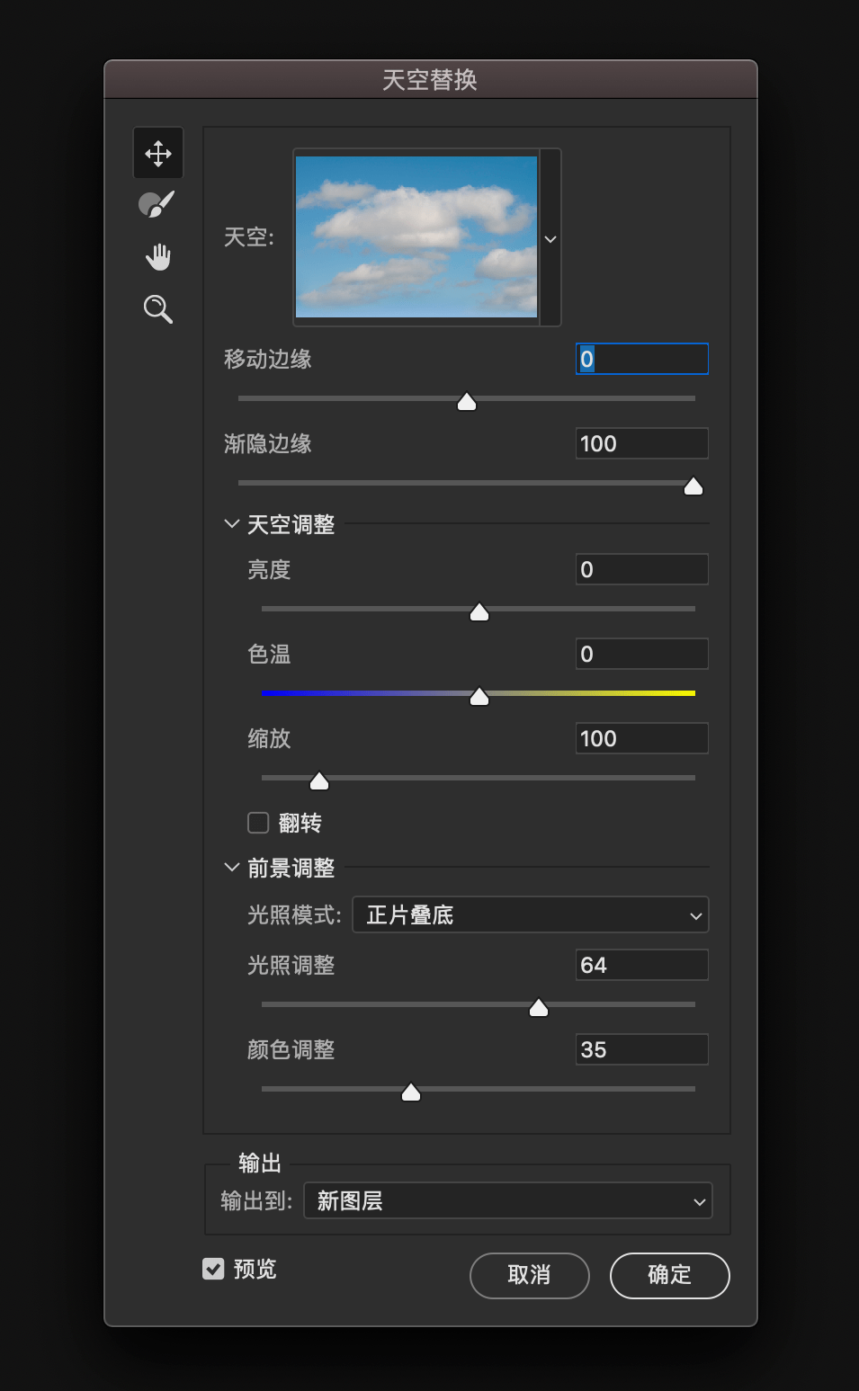
Task: Click the 渐隐边缘 slider handle
Action: point(693,486)
